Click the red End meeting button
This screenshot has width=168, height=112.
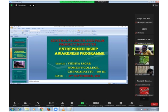point(154,104)
